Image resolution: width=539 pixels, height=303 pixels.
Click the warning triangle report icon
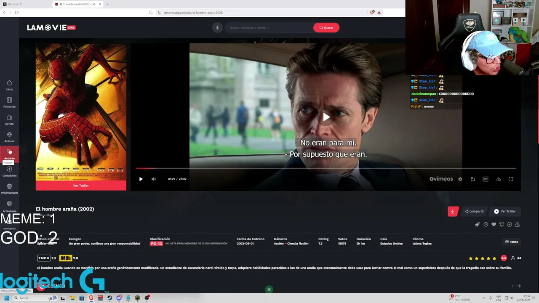(x=517, y=225)
